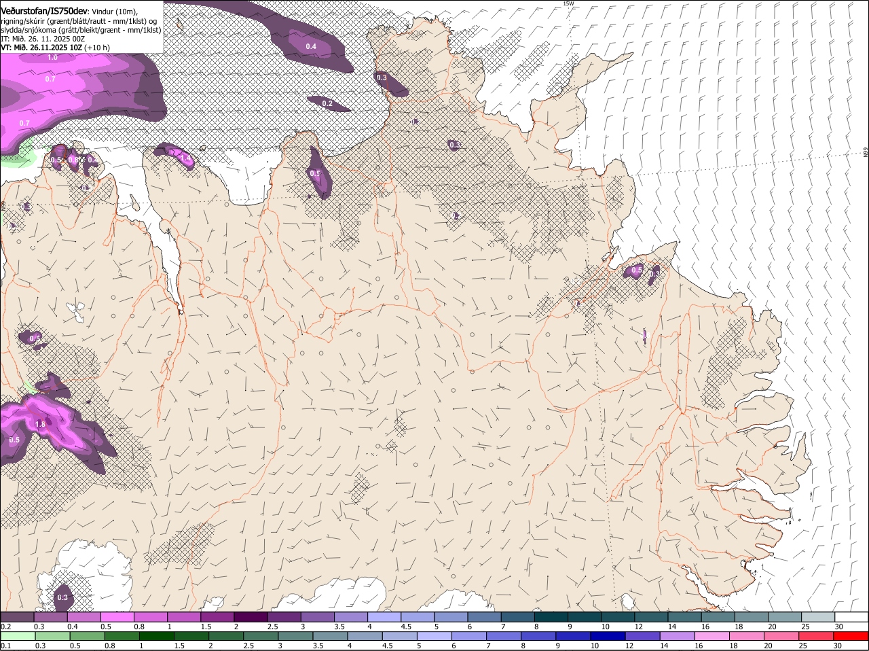Screen dimensions: 869x651
Task: Pick upper snow-scale dark purple swatch at 2
Action: pyautogui.click(x=251, y=616)
